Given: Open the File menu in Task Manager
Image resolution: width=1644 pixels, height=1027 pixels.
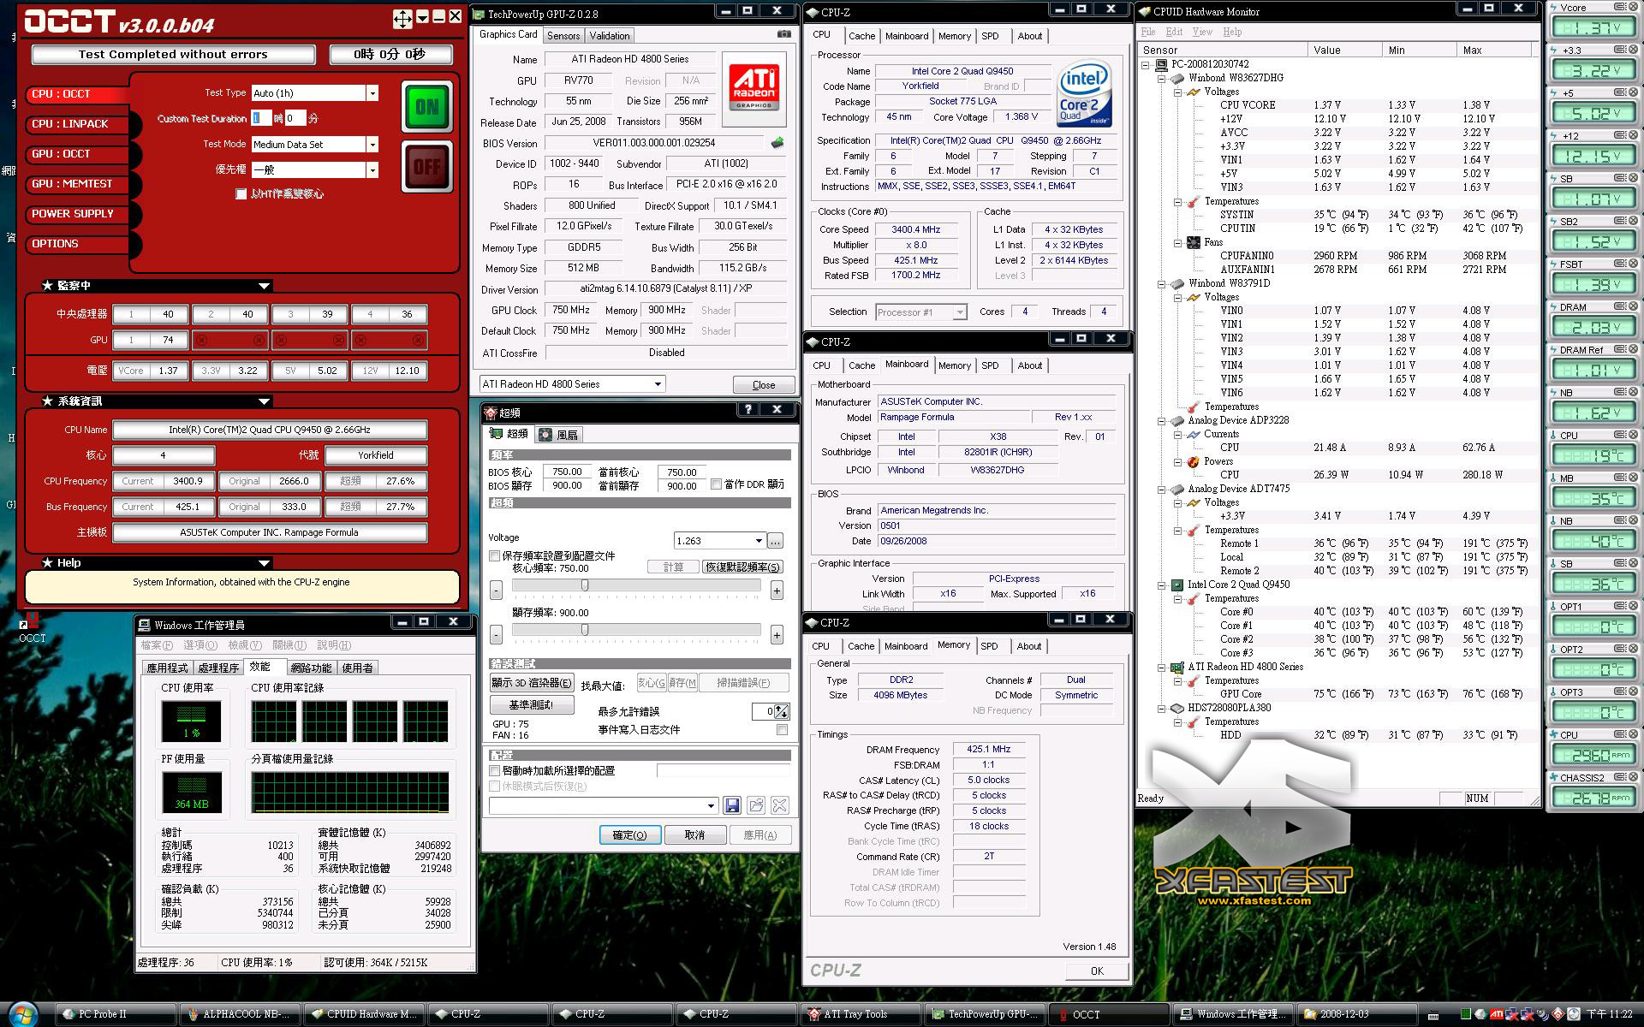Looking at the screenshot, I should tap(156, 645).
